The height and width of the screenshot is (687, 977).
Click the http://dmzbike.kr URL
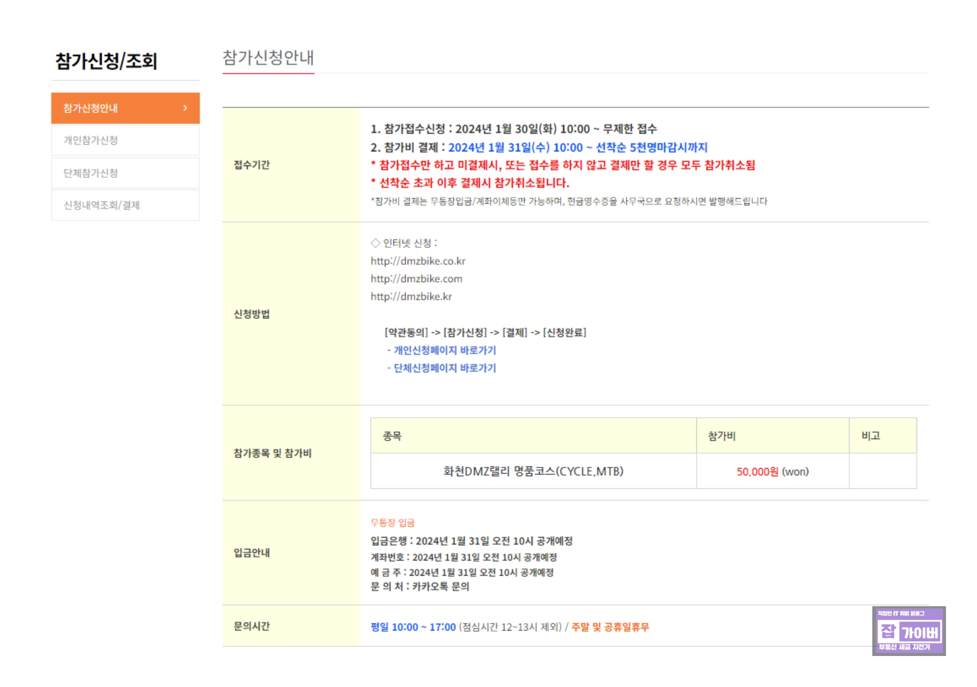coord(411,297)
